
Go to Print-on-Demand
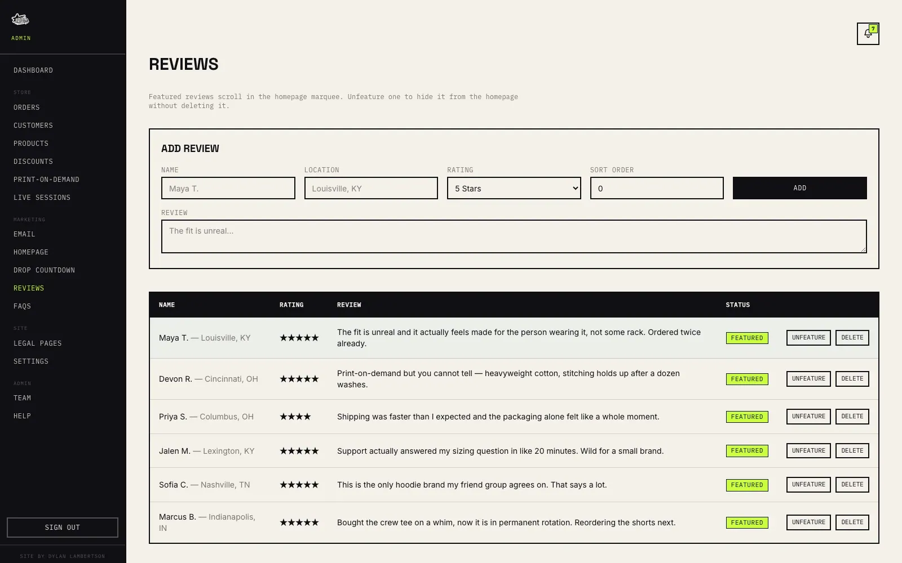(x=46, y=180)
